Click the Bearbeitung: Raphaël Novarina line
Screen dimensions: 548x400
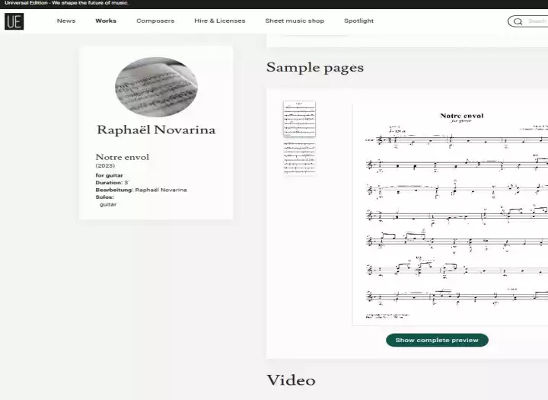point(142,190)
